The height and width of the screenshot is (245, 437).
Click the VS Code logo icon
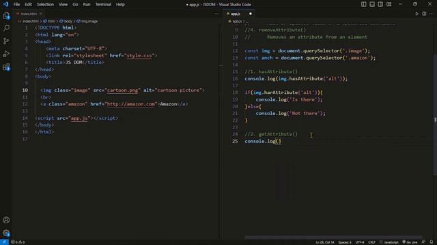click(x=5, y=4)
